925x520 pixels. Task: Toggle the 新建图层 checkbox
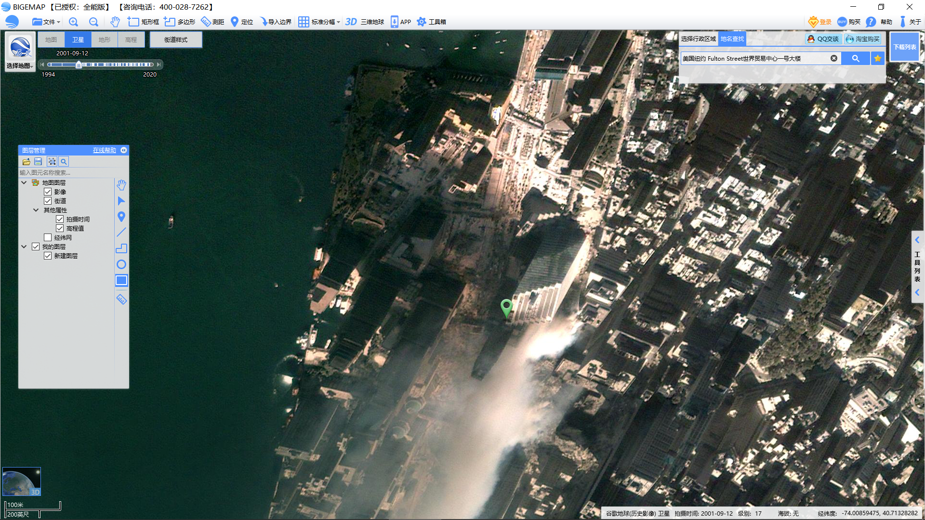(48, 256)
